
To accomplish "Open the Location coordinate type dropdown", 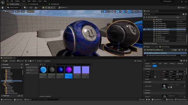I will tap(149, 71).
